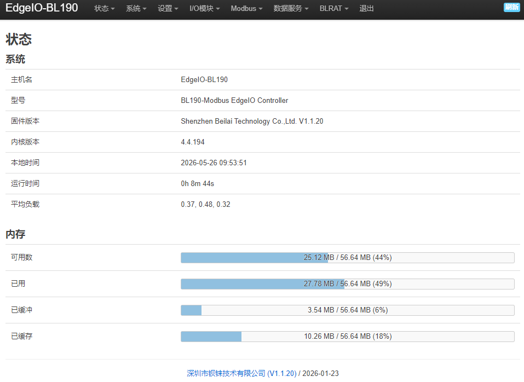Open the 深圳市钡铼技术有限公司 (V1.1.20) footer link
Image resolution: width=524 pixels, height=382 pixels.
[241, 373]
